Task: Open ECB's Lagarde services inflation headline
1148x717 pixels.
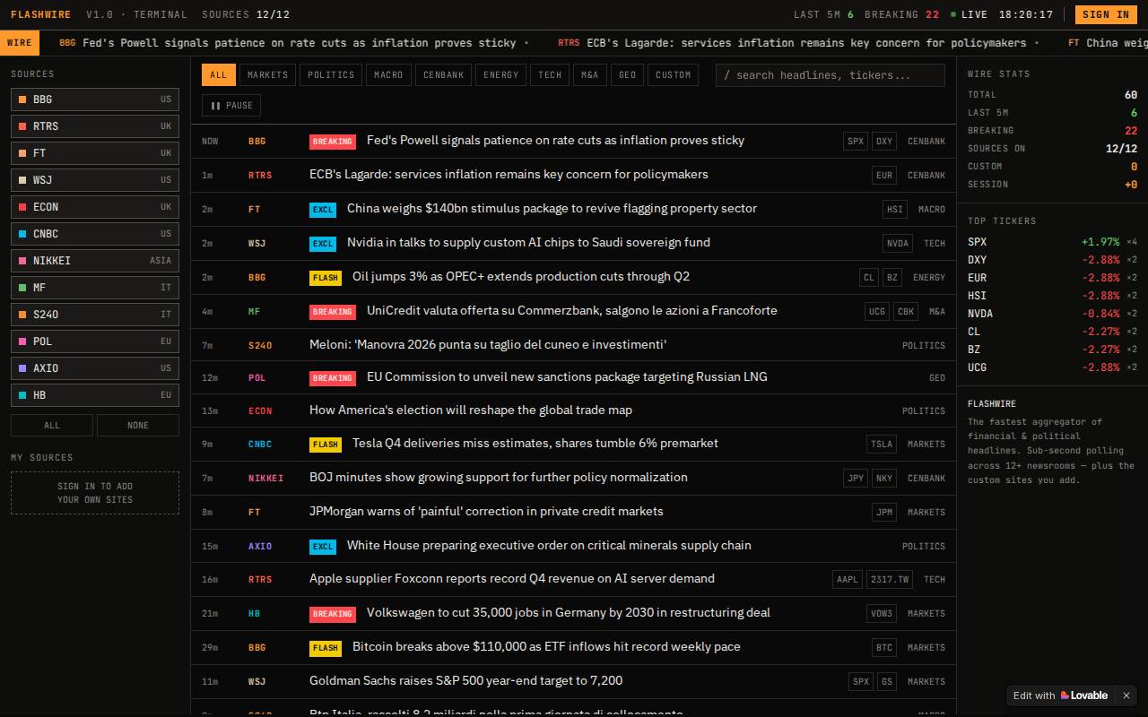Action: point(509,174)
